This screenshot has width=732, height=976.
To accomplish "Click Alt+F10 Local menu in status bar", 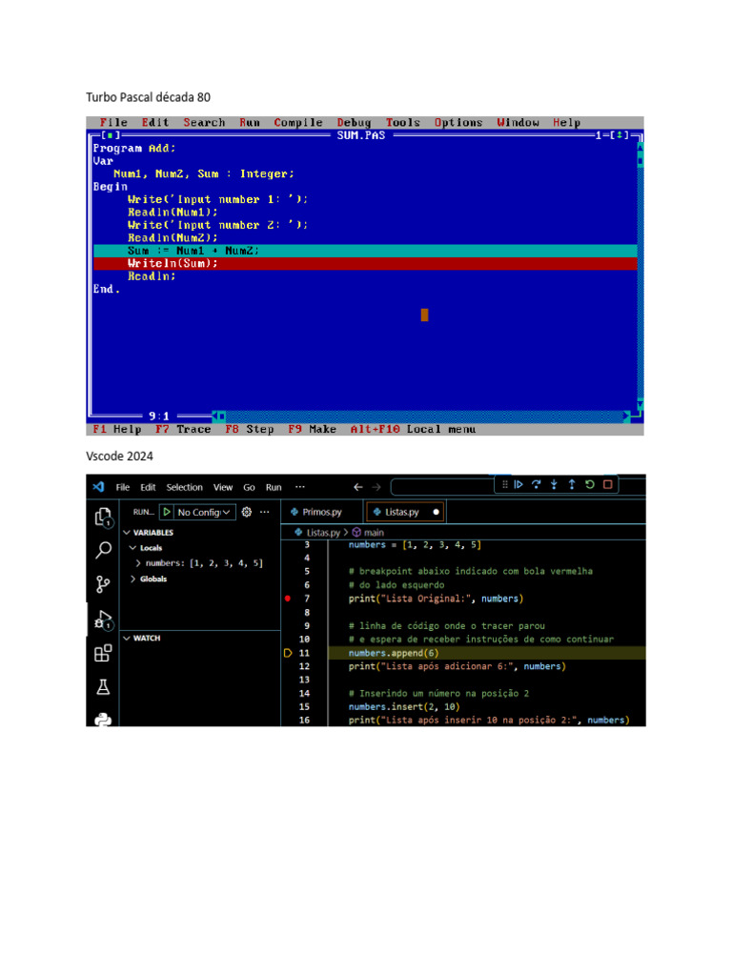I will coord(413,429).
